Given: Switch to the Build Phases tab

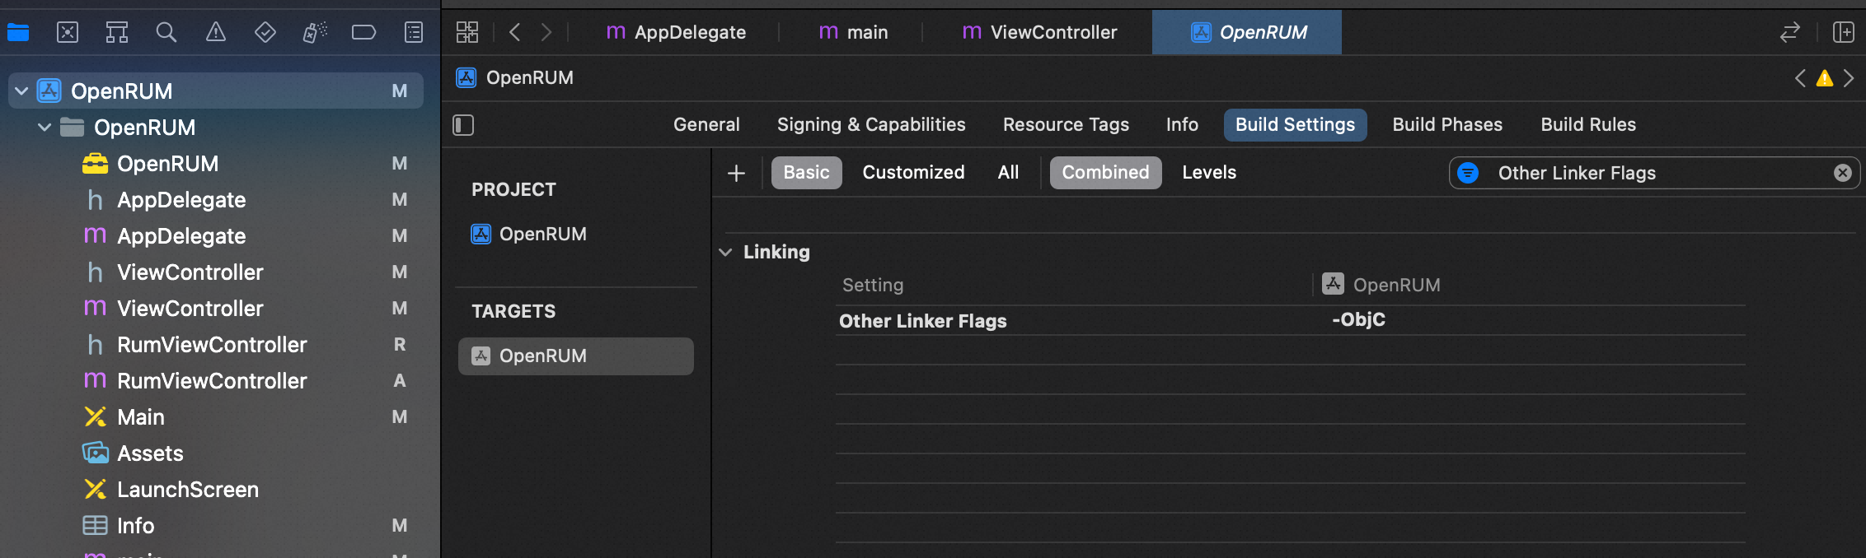Looking at the screenshot, I should click(1447, 125).
